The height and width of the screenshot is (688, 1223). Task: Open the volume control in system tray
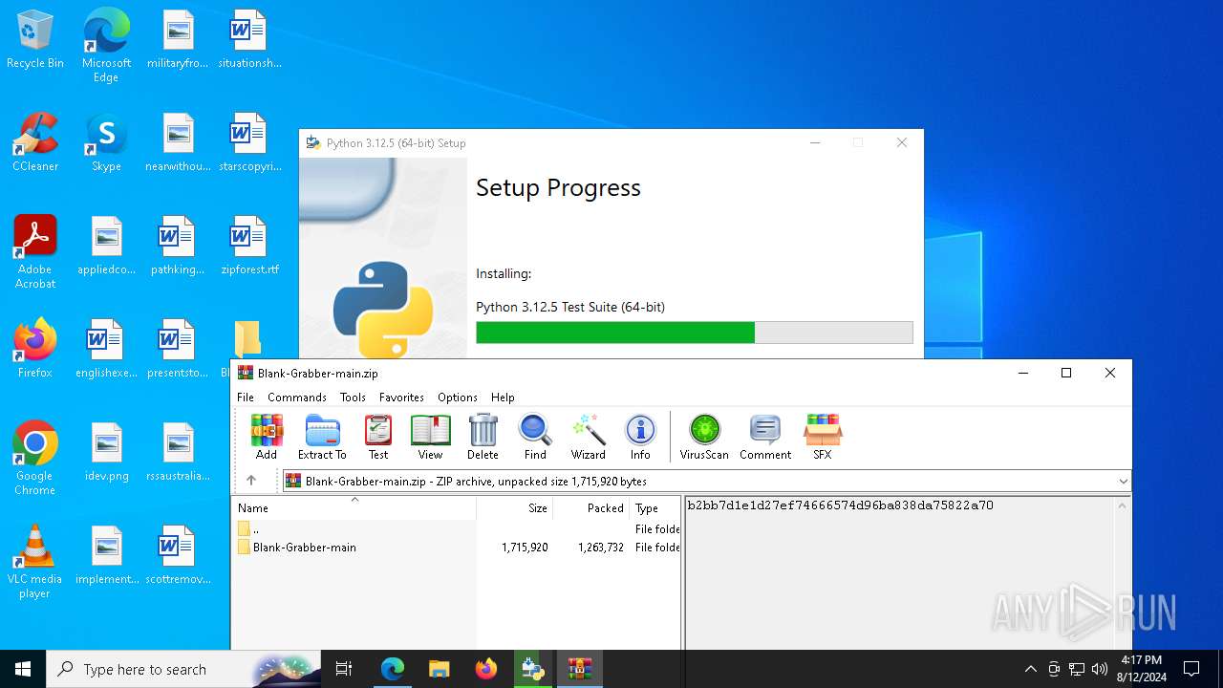[1100, 669]
